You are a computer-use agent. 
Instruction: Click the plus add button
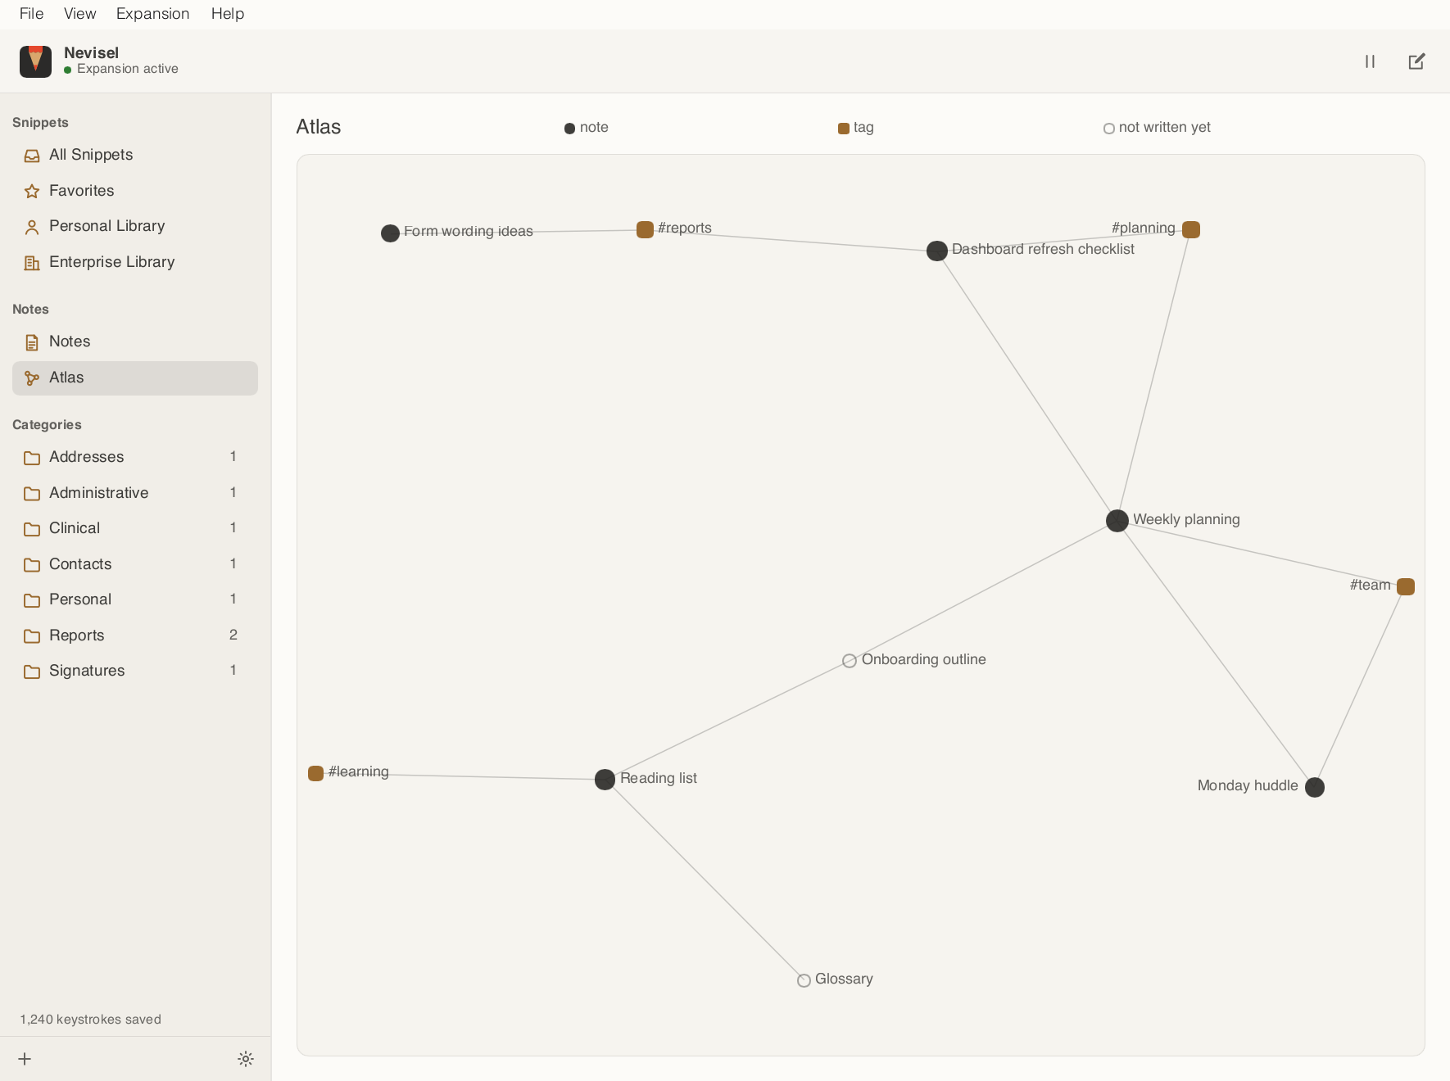[25, 1059]
